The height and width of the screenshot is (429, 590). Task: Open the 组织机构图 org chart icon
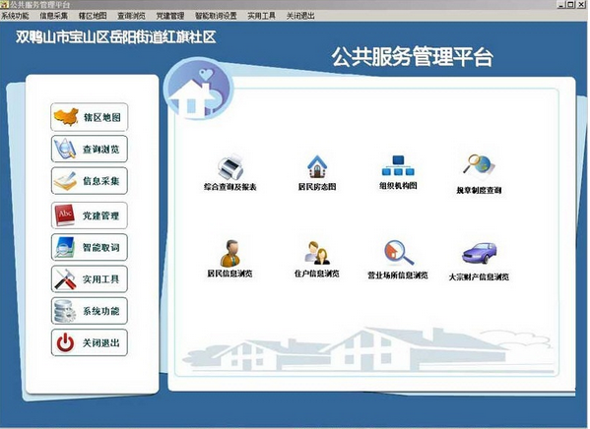[398, 166]
